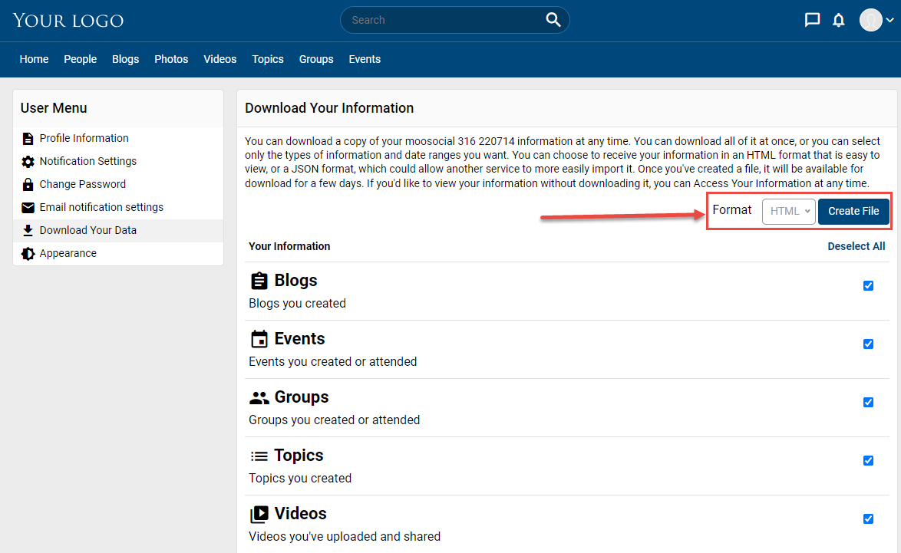Uncheck the Videos checkbox
Viewport: 901px width, 553px height.
868,519
